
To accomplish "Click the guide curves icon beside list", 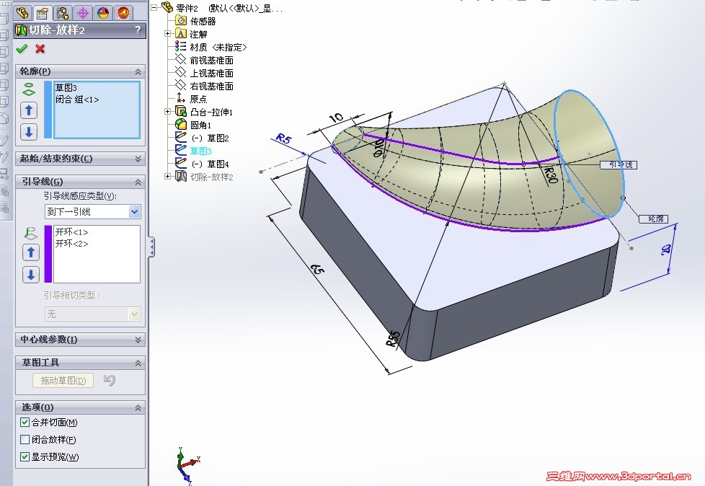I will point(30,234).
